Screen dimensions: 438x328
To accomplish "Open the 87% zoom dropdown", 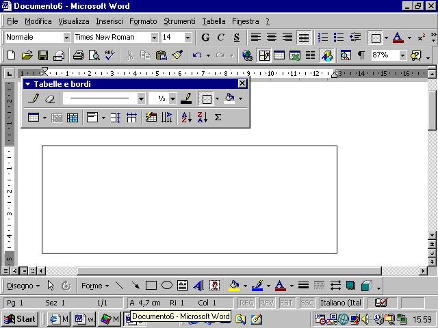I will coord(402,55).
